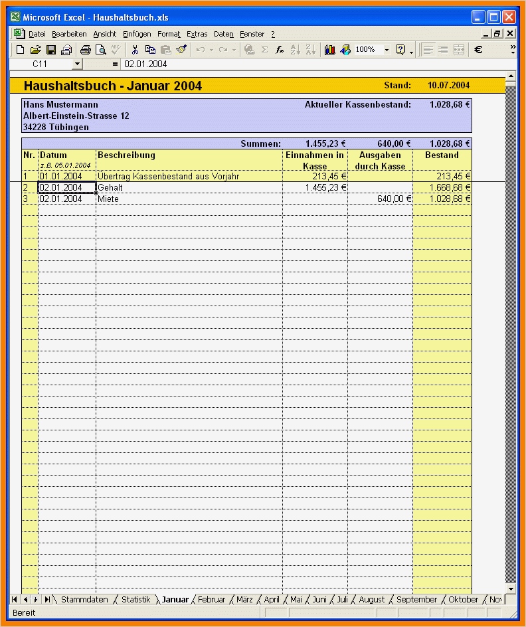
Task: Open the Bearbeiten menu
Action: pos(69,34)
